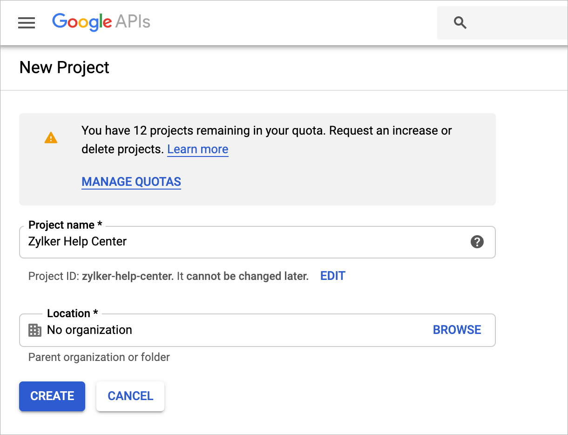The width and height of the screenshot is (568, 435).
Task: Browse for a parent location
Action: [457, 330]
